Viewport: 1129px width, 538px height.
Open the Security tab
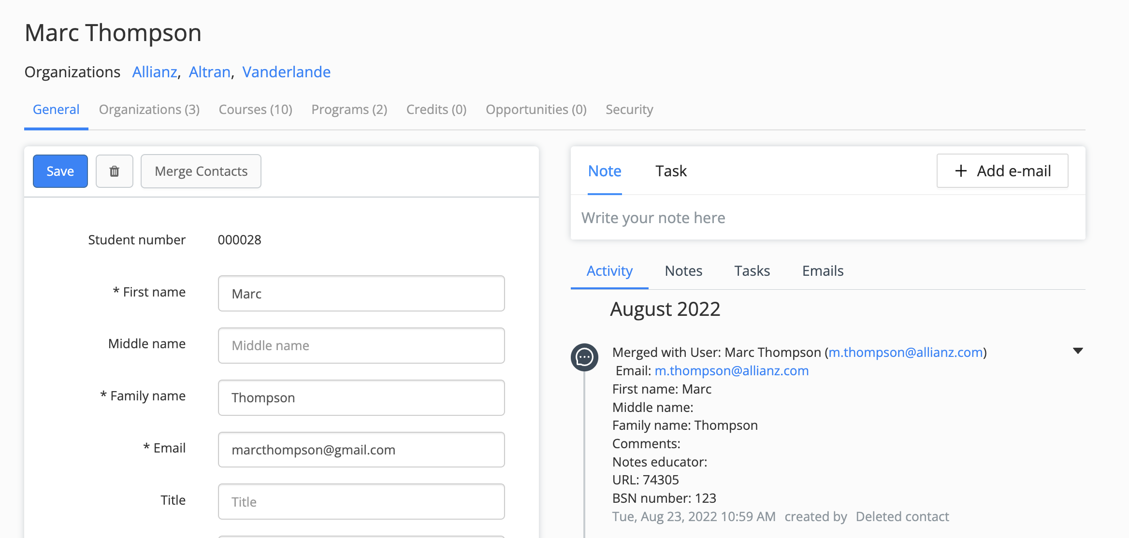click(x=629, y=110)
